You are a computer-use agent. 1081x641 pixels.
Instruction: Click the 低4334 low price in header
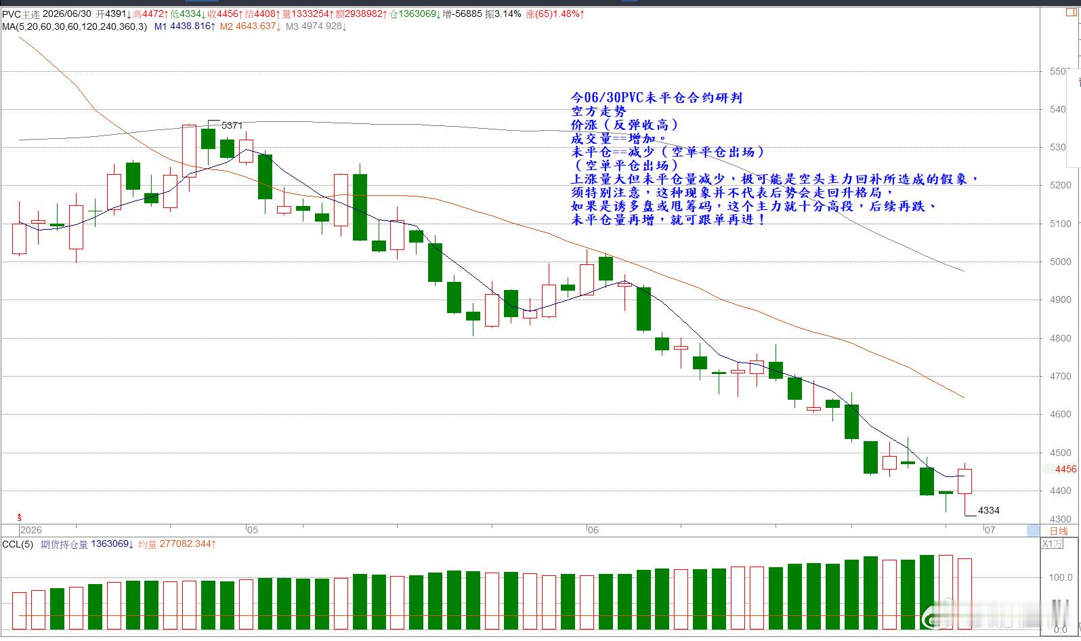(188, 14)
